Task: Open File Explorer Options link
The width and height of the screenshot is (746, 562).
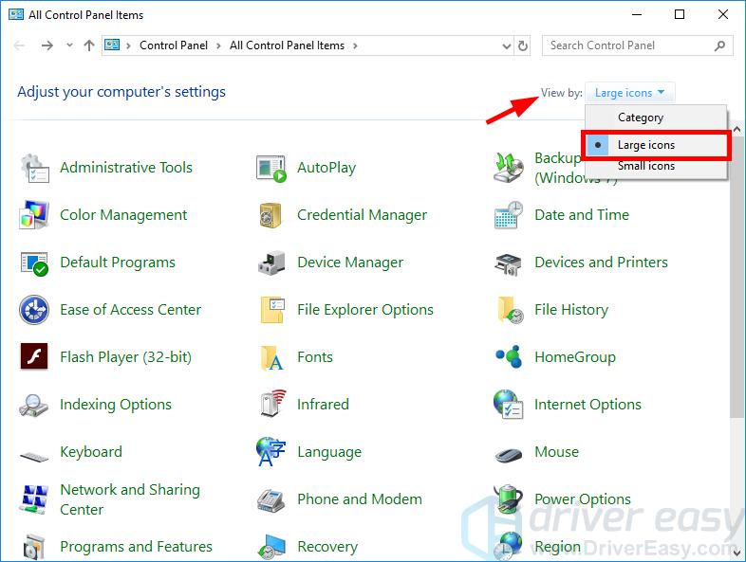Action: pyautogui.click(x=364, y=310)
